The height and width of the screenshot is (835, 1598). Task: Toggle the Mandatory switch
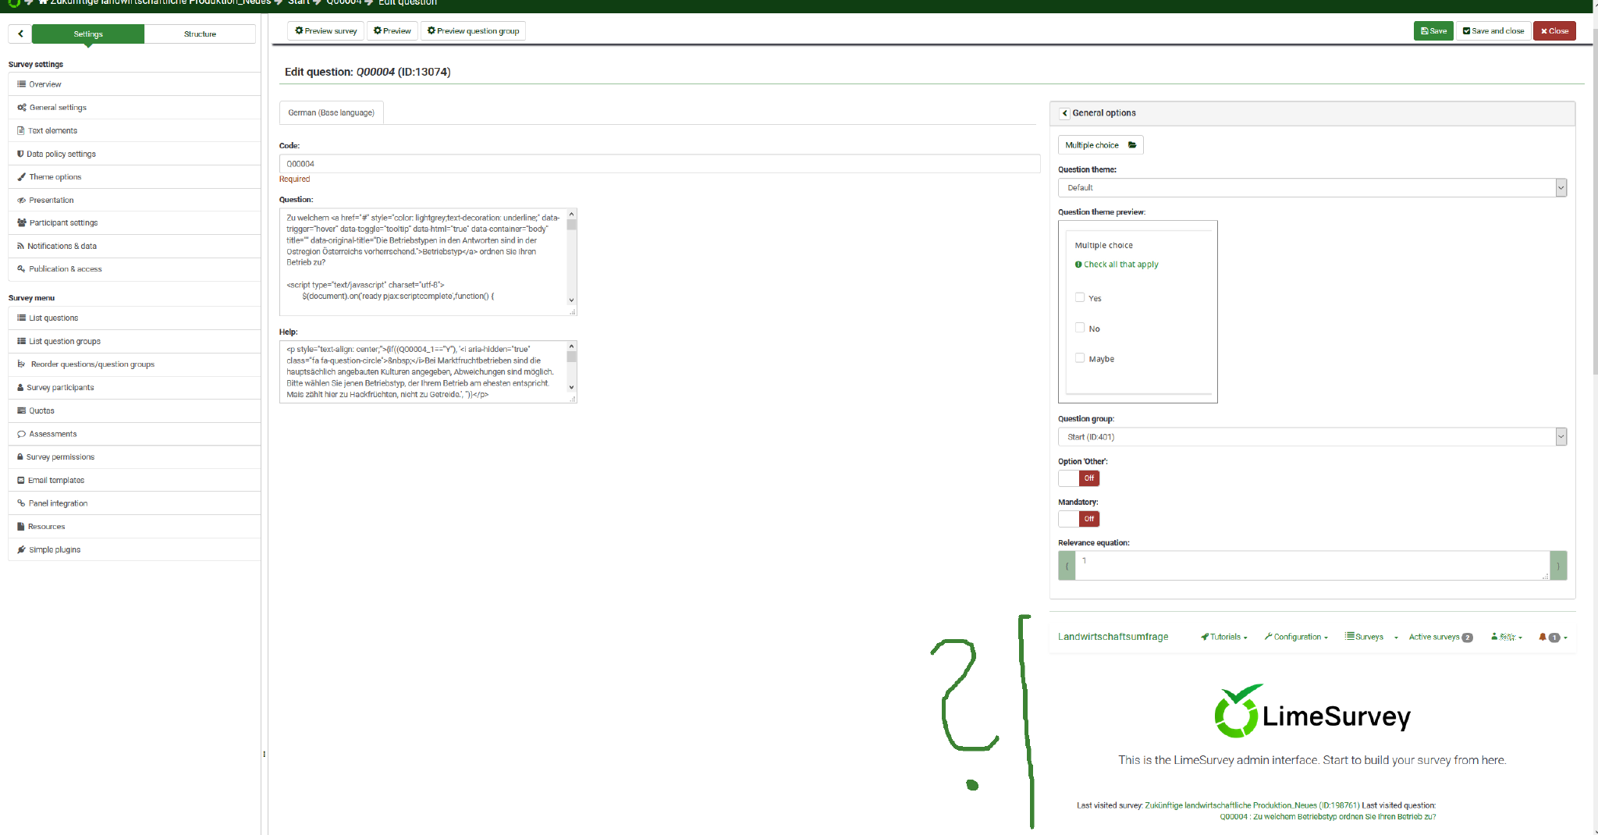tap(1078, 518)
